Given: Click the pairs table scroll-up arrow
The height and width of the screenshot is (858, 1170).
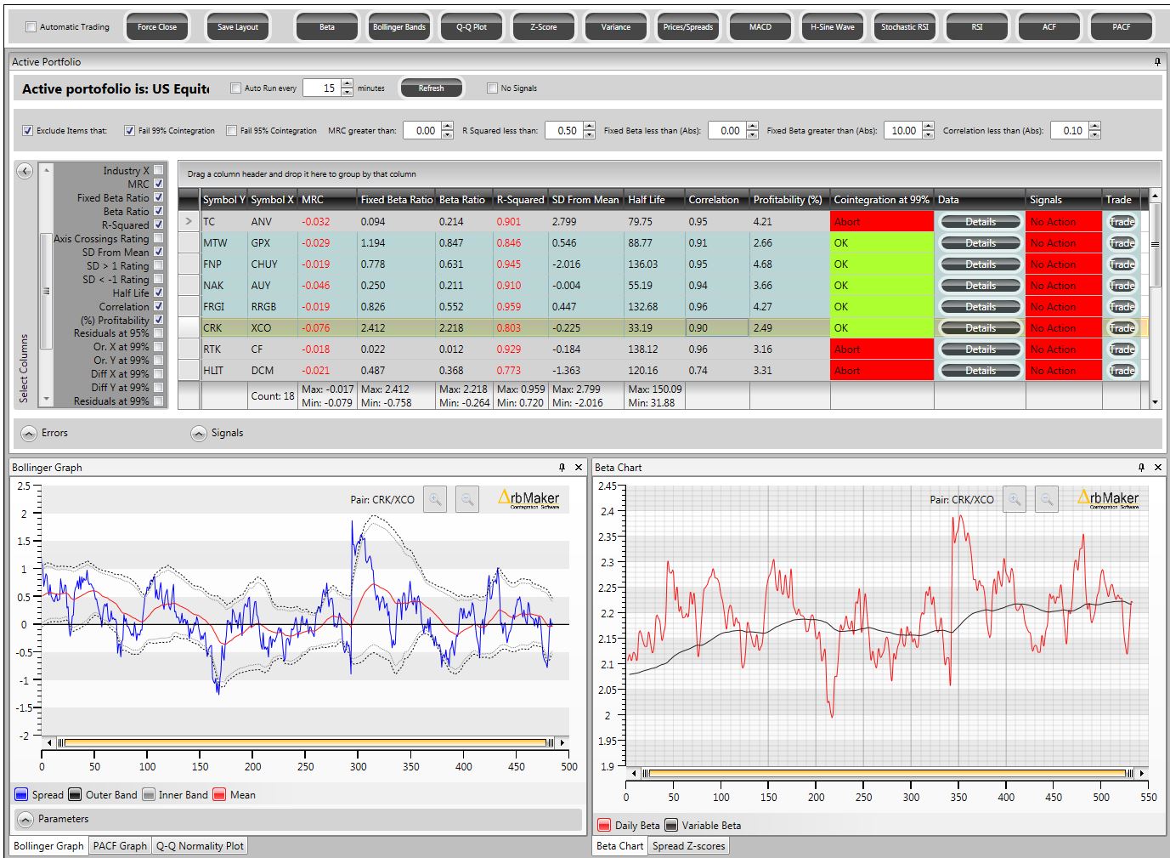Looking at the screenshot, I should (x=1155, y=196).
